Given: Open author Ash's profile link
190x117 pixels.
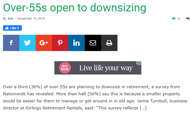Looking at the screenshot, I should click(x=10, y=18).
